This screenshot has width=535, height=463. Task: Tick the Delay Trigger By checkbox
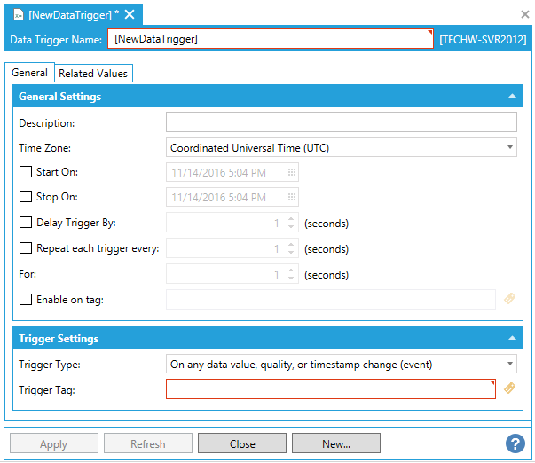coord(26,224)
